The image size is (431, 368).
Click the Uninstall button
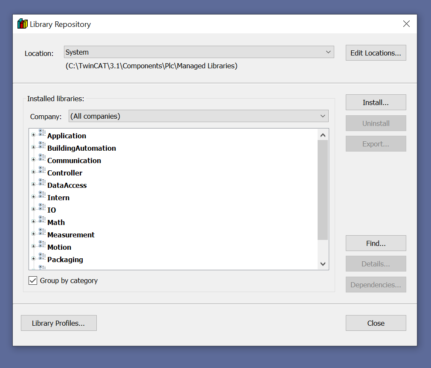(x=376, y=123)
